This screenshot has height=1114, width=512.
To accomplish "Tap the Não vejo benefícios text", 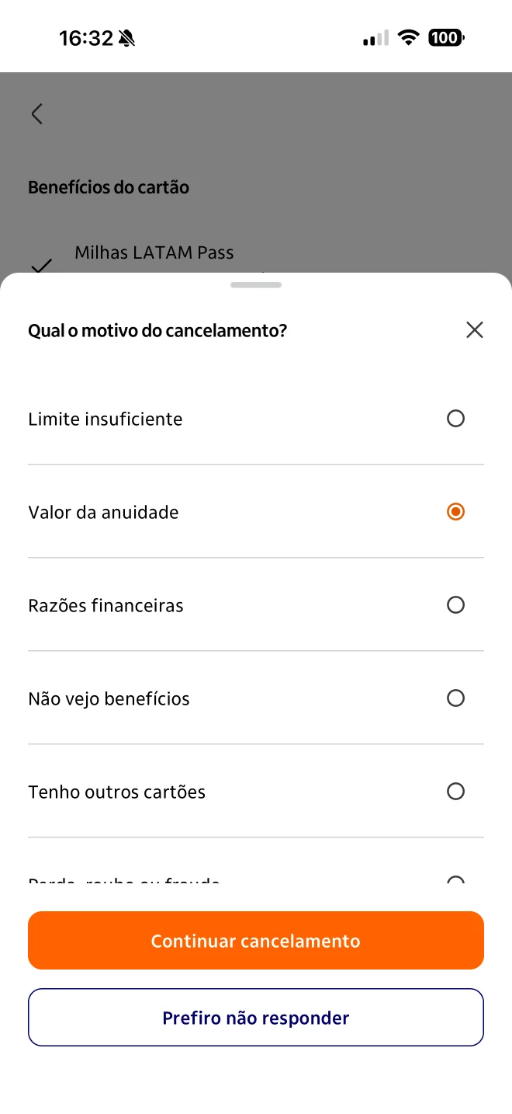I will [x=109, y=699].
